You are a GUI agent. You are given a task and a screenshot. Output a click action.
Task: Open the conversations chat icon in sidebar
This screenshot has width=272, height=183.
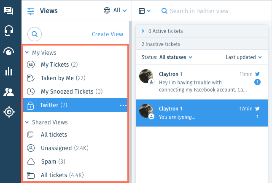(9, 11)
